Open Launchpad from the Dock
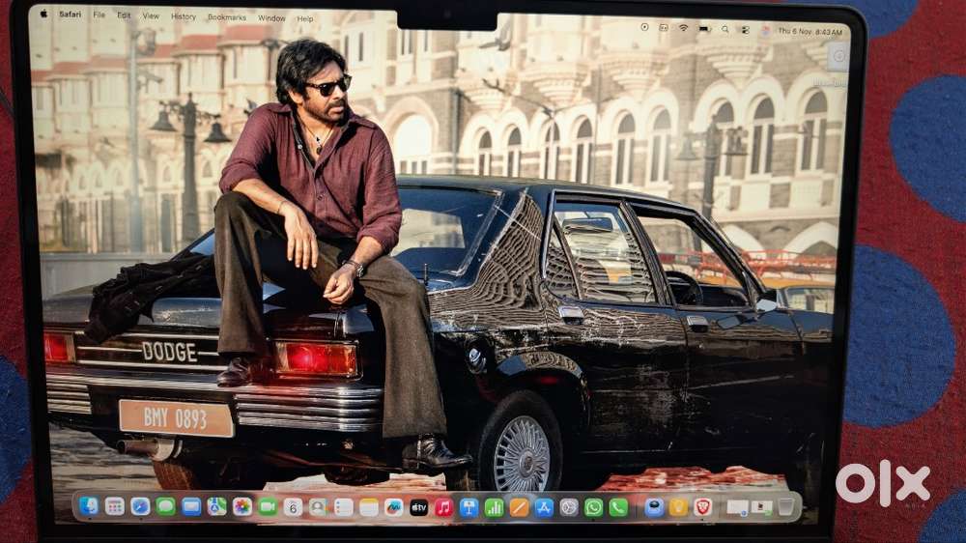This screenshot has height=543, width=966. [x=115, y=506]
